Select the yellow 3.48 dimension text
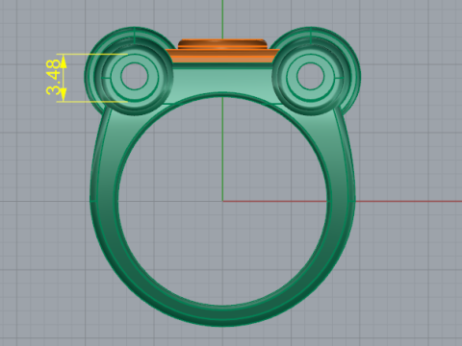 pos(53,78)
